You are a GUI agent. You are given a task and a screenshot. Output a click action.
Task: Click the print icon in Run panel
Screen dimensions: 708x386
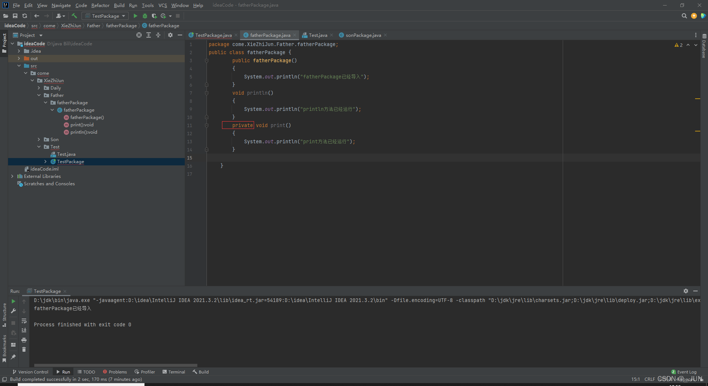[24, 340]
